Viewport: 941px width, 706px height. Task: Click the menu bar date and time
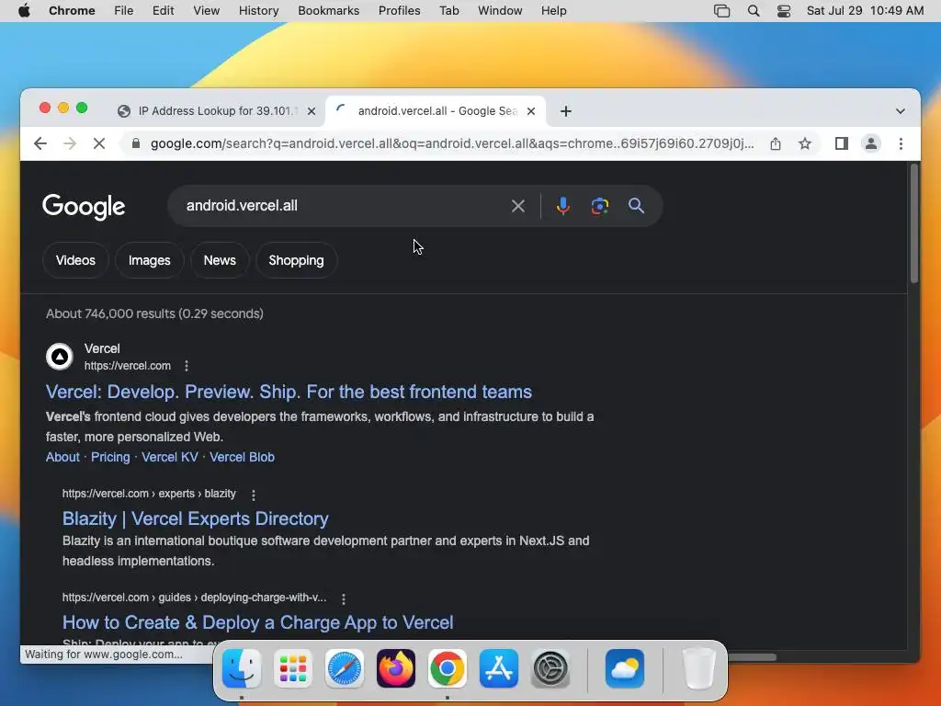(865, 11)
